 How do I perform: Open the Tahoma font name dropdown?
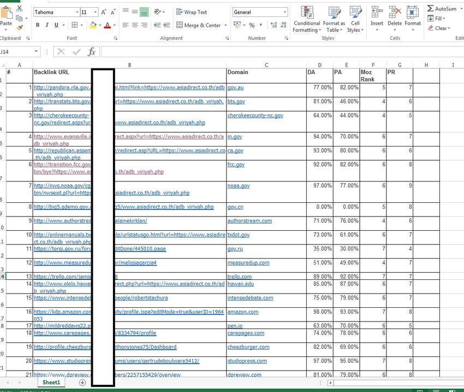[x=77, y=12]
